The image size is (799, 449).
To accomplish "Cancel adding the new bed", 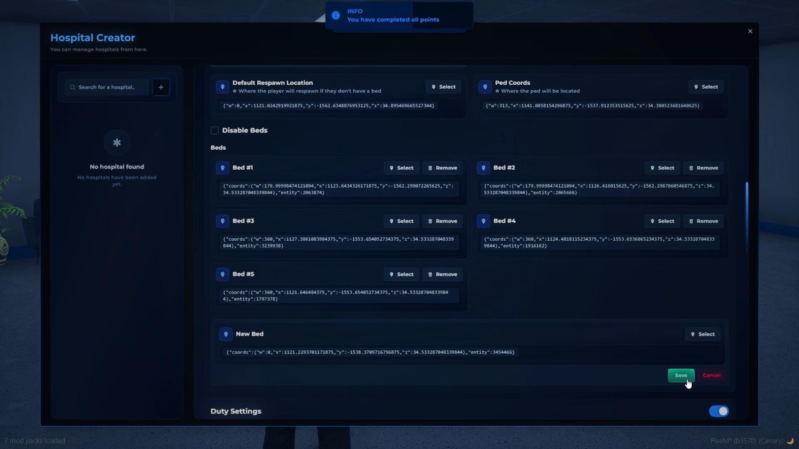I will click(712, 375).
